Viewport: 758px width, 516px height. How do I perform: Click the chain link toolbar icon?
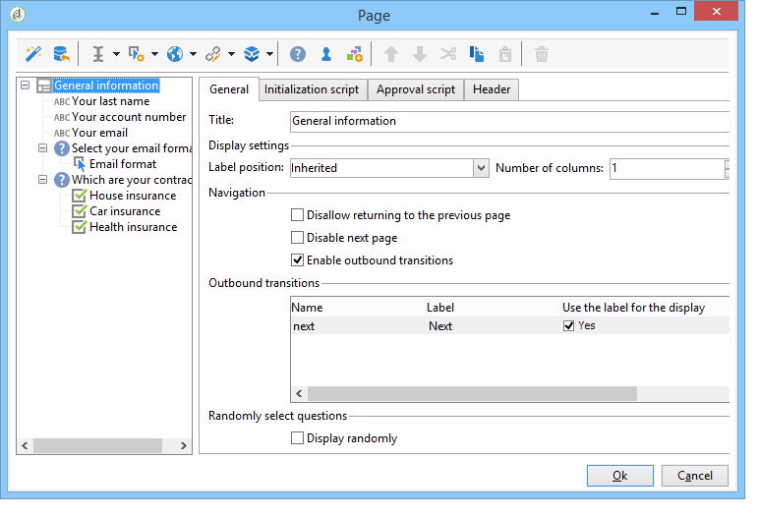[212, 54]
